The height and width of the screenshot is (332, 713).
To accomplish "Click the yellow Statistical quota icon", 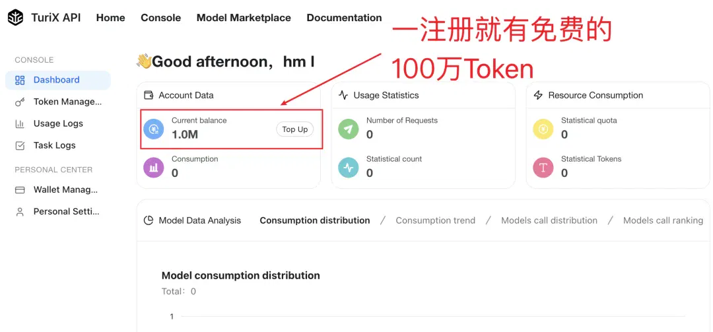I will click(543, 129).
